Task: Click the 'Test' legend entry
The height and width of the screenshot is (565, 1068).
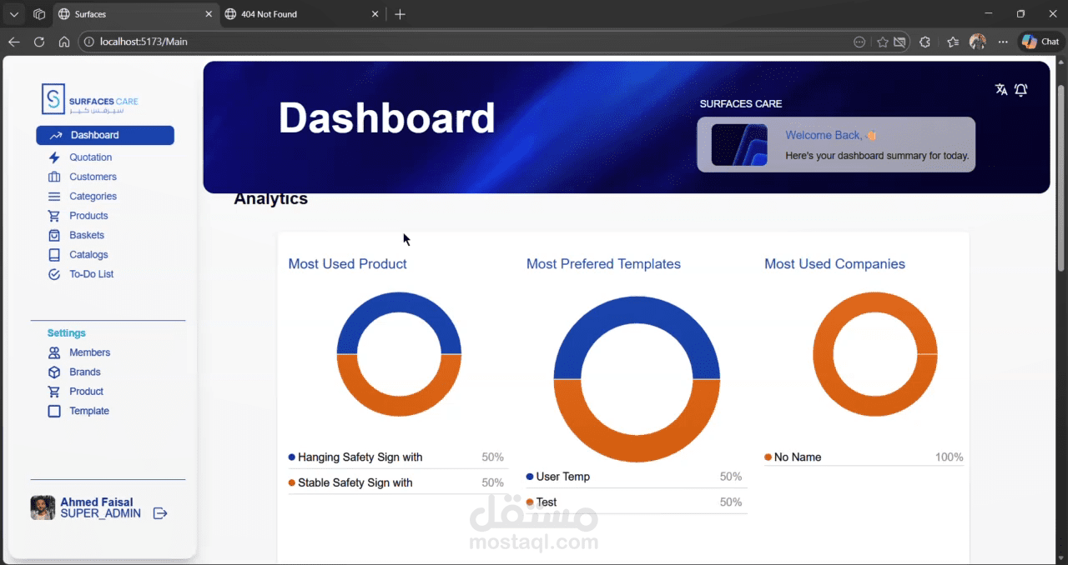Action: [542, 502]
